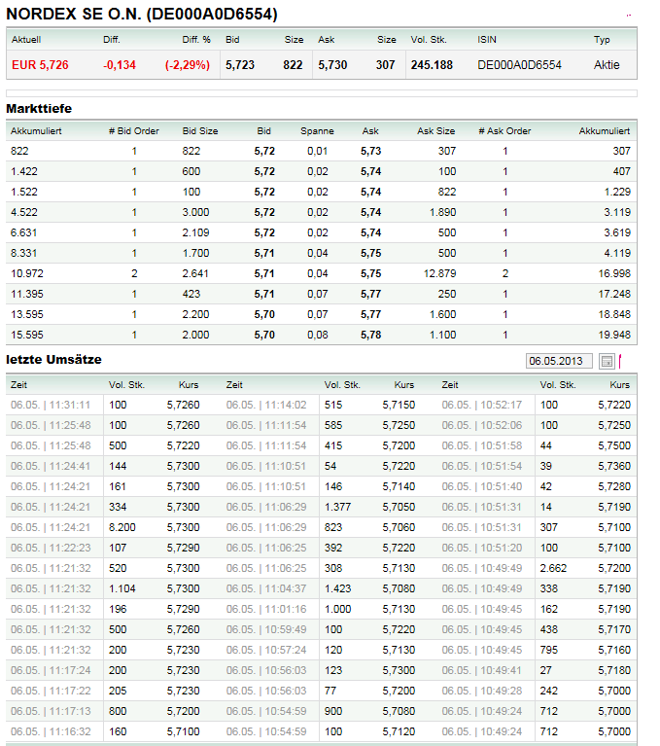Click ask size 1.890 in order book
Image resolution: width=660 pixels, height=746 pixels.
(442, 212)
